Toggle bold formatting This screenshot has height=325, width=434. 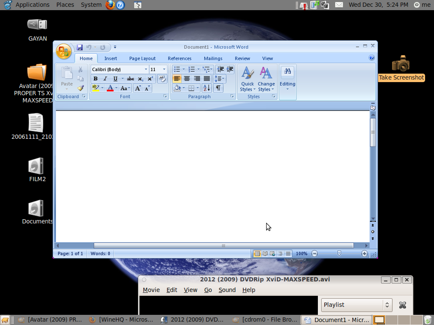[x=95, y=79]
